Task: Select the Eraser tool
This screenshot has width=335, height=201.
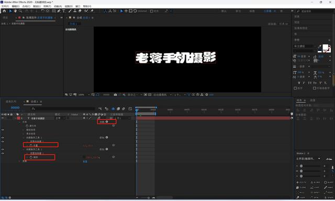Action: coord(80,11)
